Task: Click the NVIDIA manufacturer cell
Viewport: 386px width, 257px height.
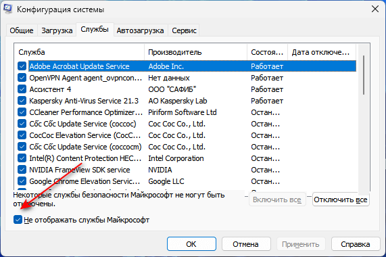Action: tap(160, 170)
